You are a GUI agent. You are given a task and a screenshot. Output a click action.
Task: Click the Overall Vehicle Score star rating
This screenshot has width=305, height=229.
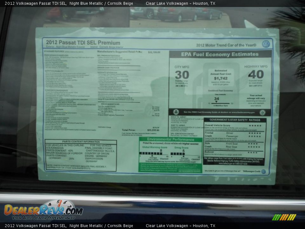point(255,126)
